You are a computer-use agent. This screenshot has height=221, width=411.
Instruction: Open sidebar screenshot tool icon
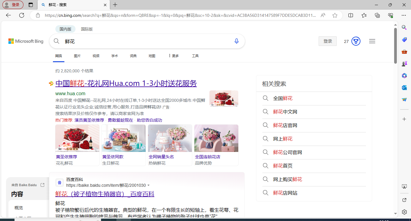point(404,186)
